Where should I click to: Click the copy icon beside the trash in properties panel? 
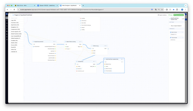(182, 19)
